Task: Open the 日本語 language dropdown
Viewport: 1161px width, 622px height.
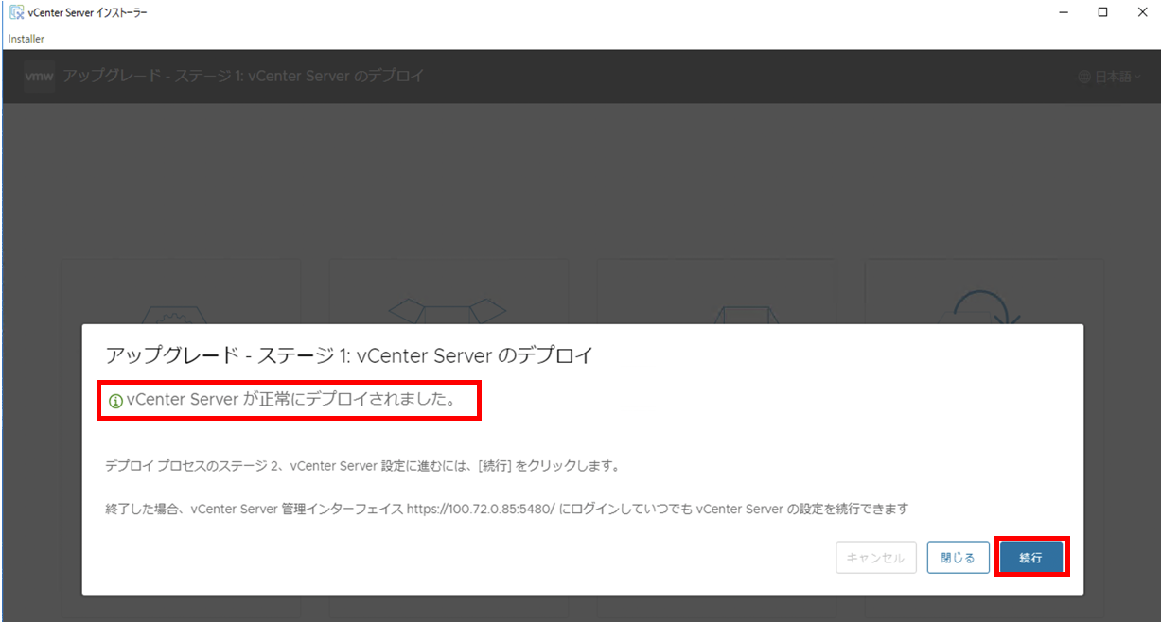Action: tap(1112, 77)
